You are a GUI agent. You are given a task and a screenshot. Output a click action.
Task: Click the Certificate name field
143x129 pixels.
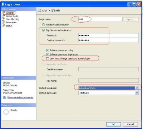click(x=108, y=69)
